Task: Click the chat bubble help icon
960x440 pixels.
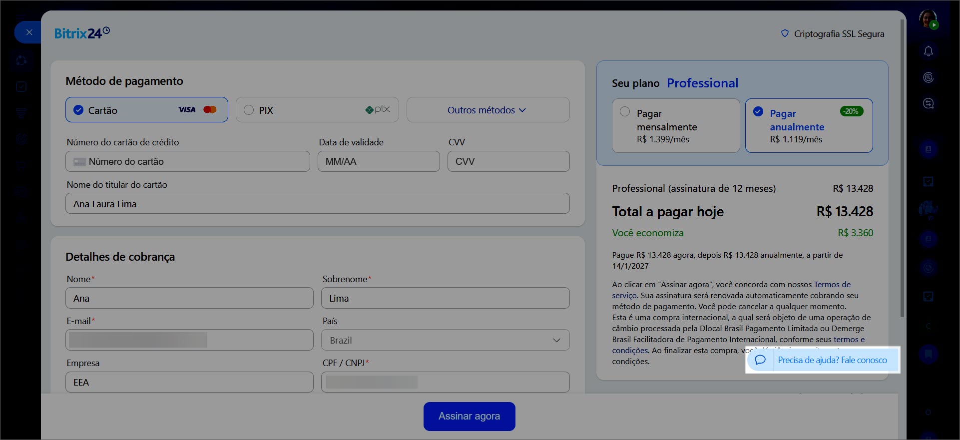Action: (x=760, y=360)
